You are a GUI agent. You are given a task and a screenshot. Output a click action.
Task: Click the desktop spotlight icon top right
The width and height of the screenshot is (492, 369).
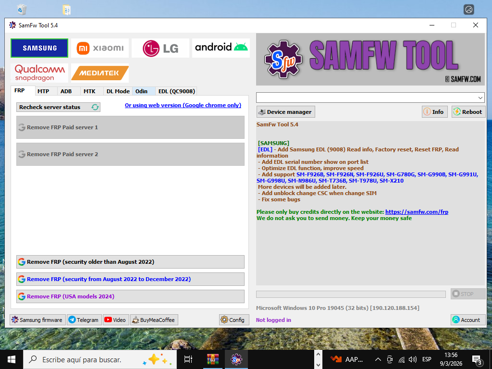pyautogui.click(x=469, y=10)
